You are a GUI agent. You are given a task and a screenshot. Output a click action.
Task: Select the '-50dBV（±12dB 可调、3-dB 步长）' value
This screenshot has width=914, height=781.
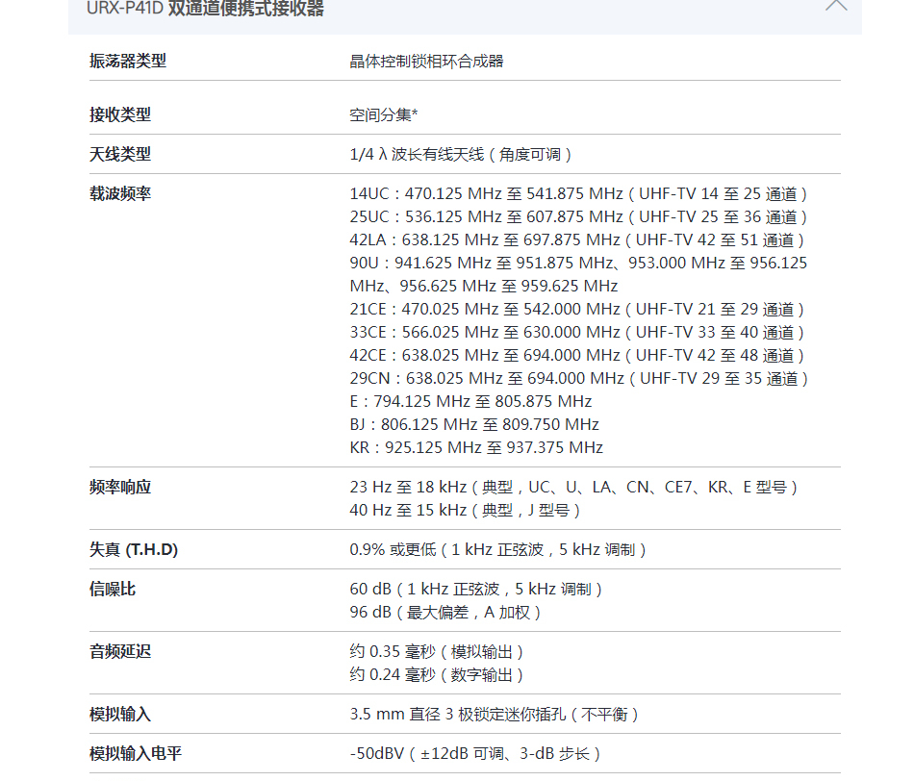pos(476,754)
